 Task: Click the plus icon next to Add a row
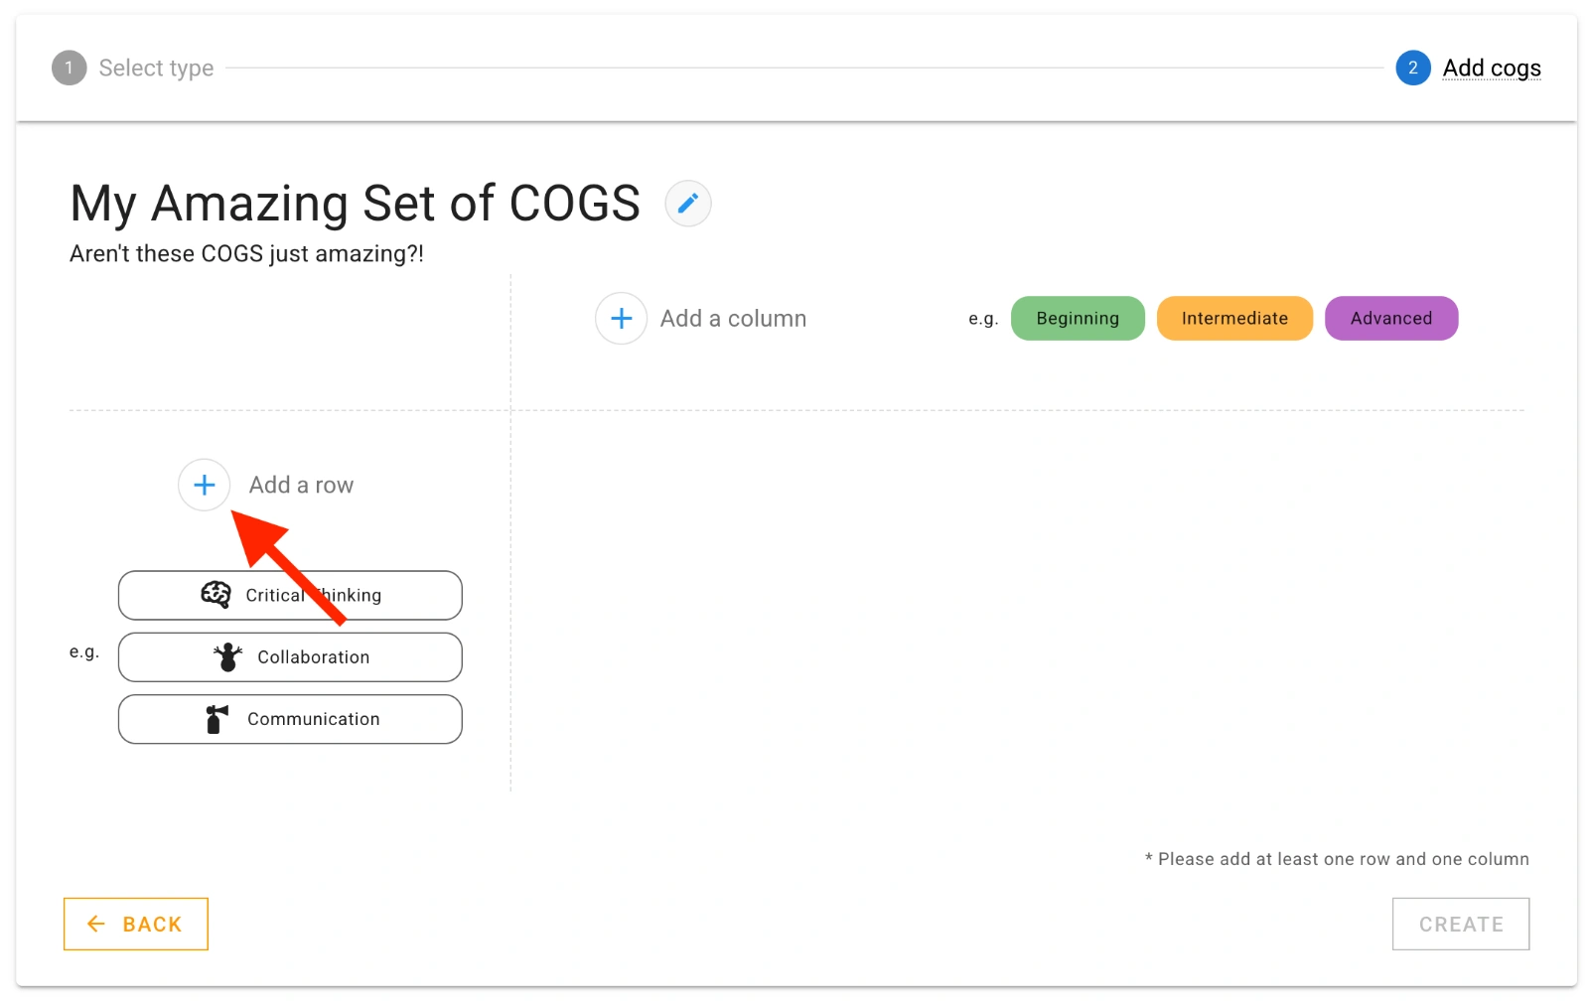click(205, 485)
